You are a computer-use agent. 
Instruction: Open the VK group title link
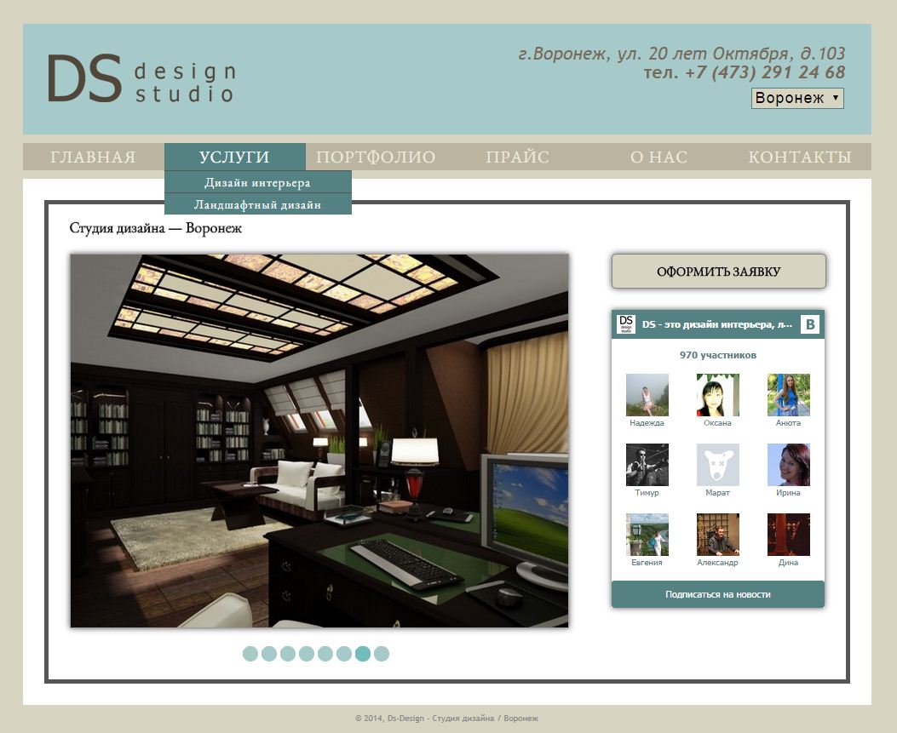pyautogui.click(x=716, y=324)
